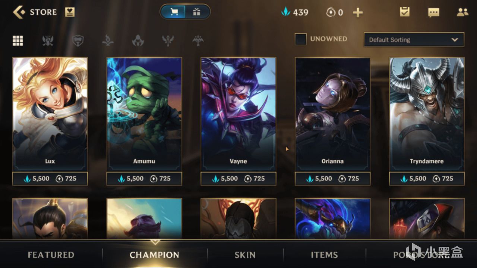The height and width of the screenshot is (268, 477).
Task: Open the chat messages icon
Action: click(433, 13)
